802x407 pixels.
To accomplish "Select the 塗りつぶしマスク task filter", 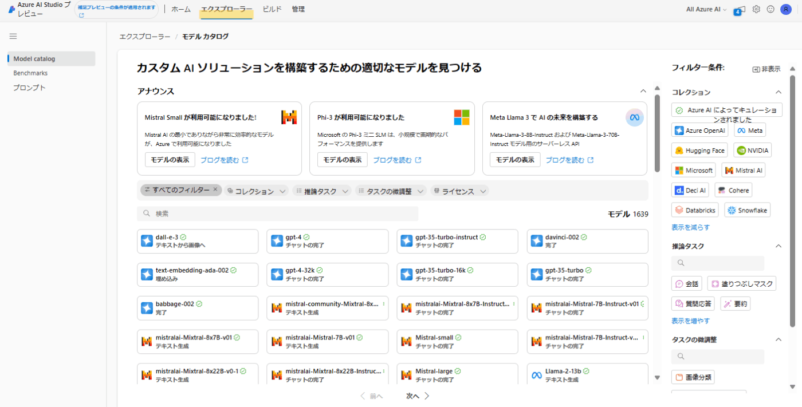I will (741, 283).
